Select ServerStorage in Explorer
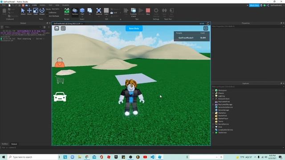 [224, 110]
